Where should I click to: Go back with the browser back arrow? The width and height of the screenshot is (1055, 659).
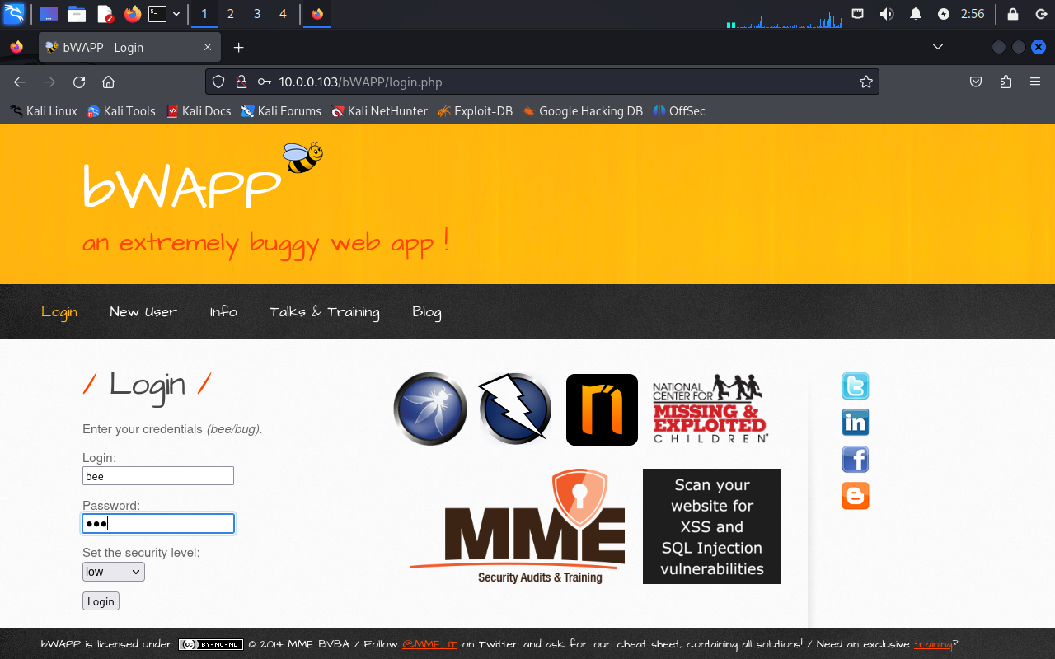point(20,82)
